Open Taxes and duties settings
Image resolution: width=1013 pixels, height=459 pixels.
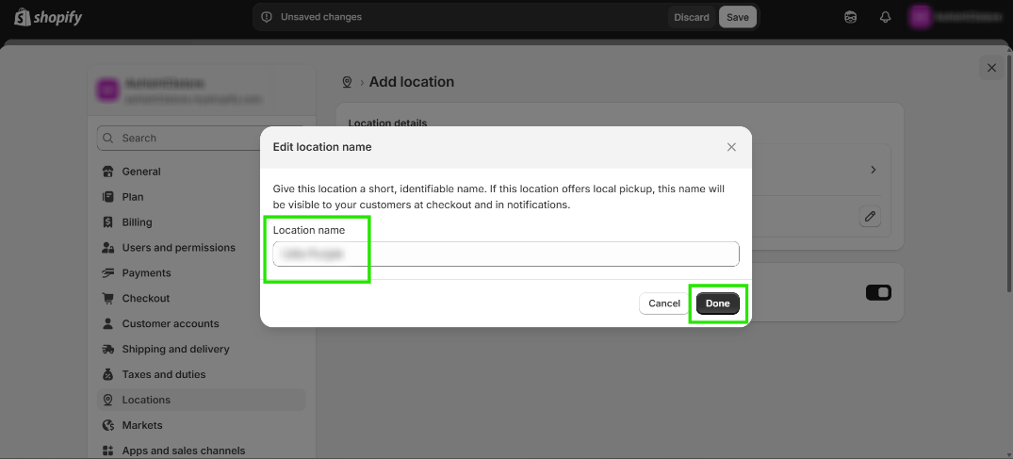[163, 374]
